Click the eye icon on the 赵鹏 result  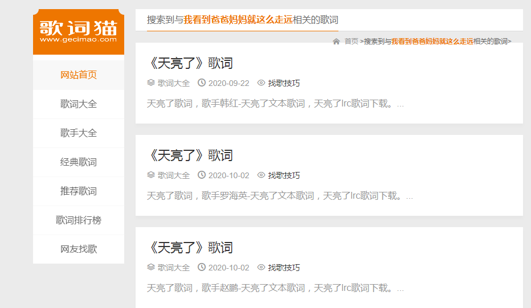tap(261, 267)
